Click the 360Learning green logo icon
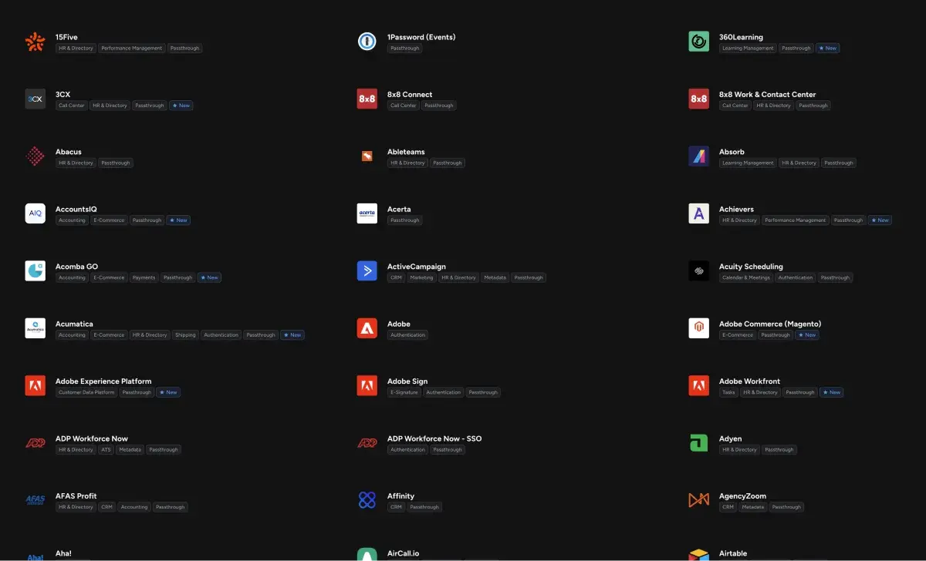This screenshot has height=561, width=926. tap(699, 42)
